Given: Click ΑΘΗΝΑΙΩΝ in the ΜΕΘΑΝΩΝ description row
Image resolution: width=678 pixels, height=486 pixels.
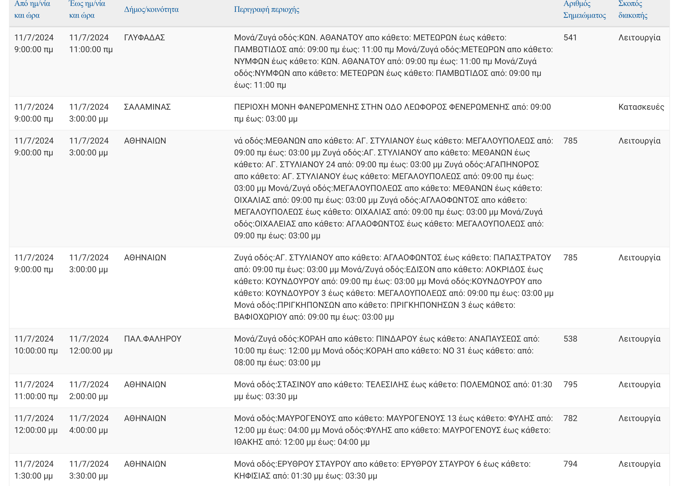Looking at the screenshot, I should point(145,141).
